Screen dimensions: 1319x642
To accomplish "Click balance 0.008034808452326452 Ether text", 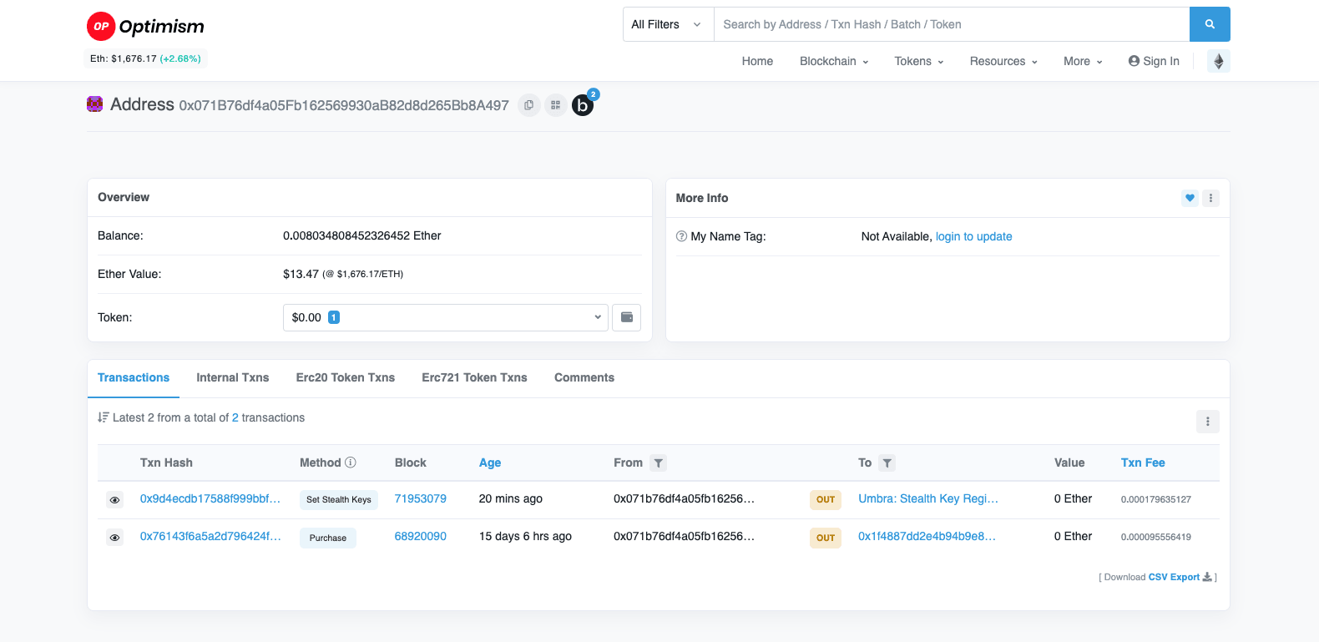I will [x=362, y=235].
